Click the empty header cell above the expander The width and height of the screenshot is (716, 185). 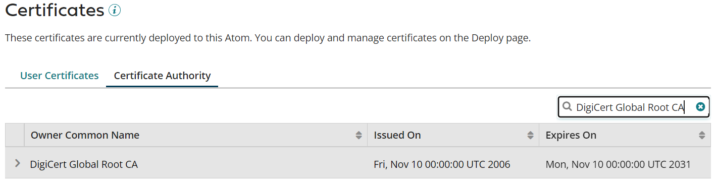pyautogui.click(x=15, y=135)
